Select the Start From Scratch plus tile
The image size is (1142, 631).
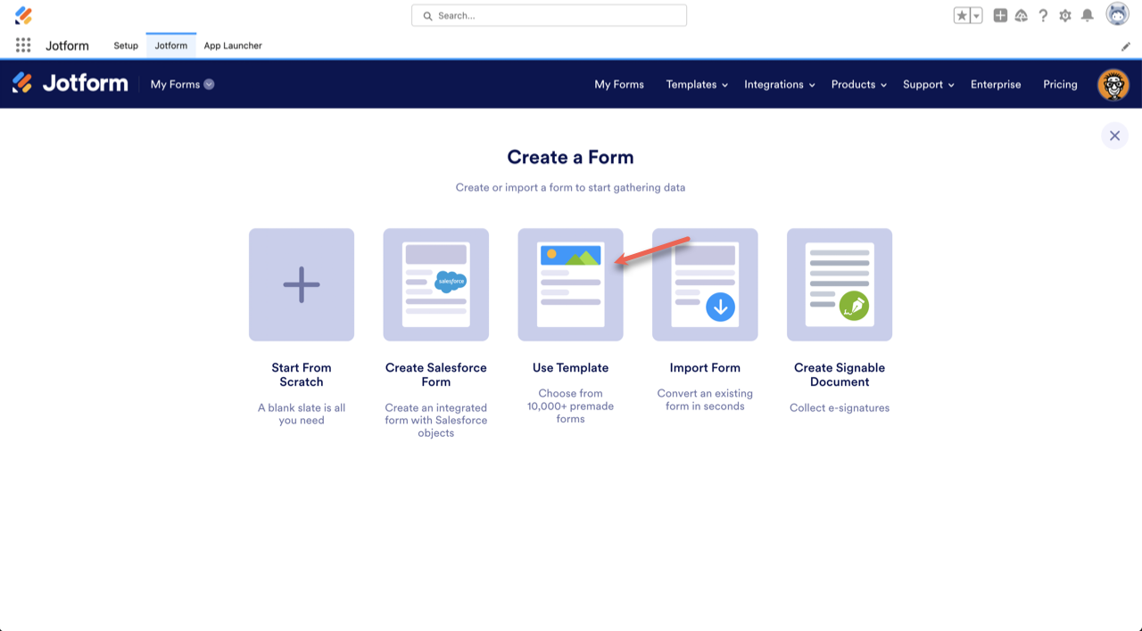pyautogui.click(x=302, y=284)
